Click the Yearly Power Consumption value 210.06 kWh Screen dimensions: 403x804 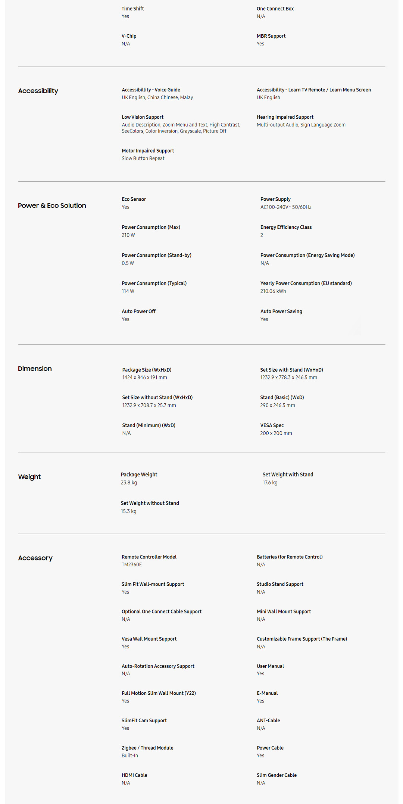273,291
